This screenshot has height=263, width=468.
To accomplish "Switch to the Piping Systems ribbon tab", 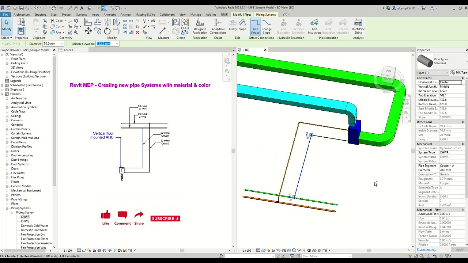I will [266, 15].
